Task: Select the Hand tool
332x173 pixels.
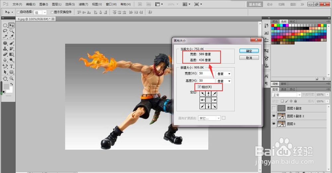Action: coord(5,79)
